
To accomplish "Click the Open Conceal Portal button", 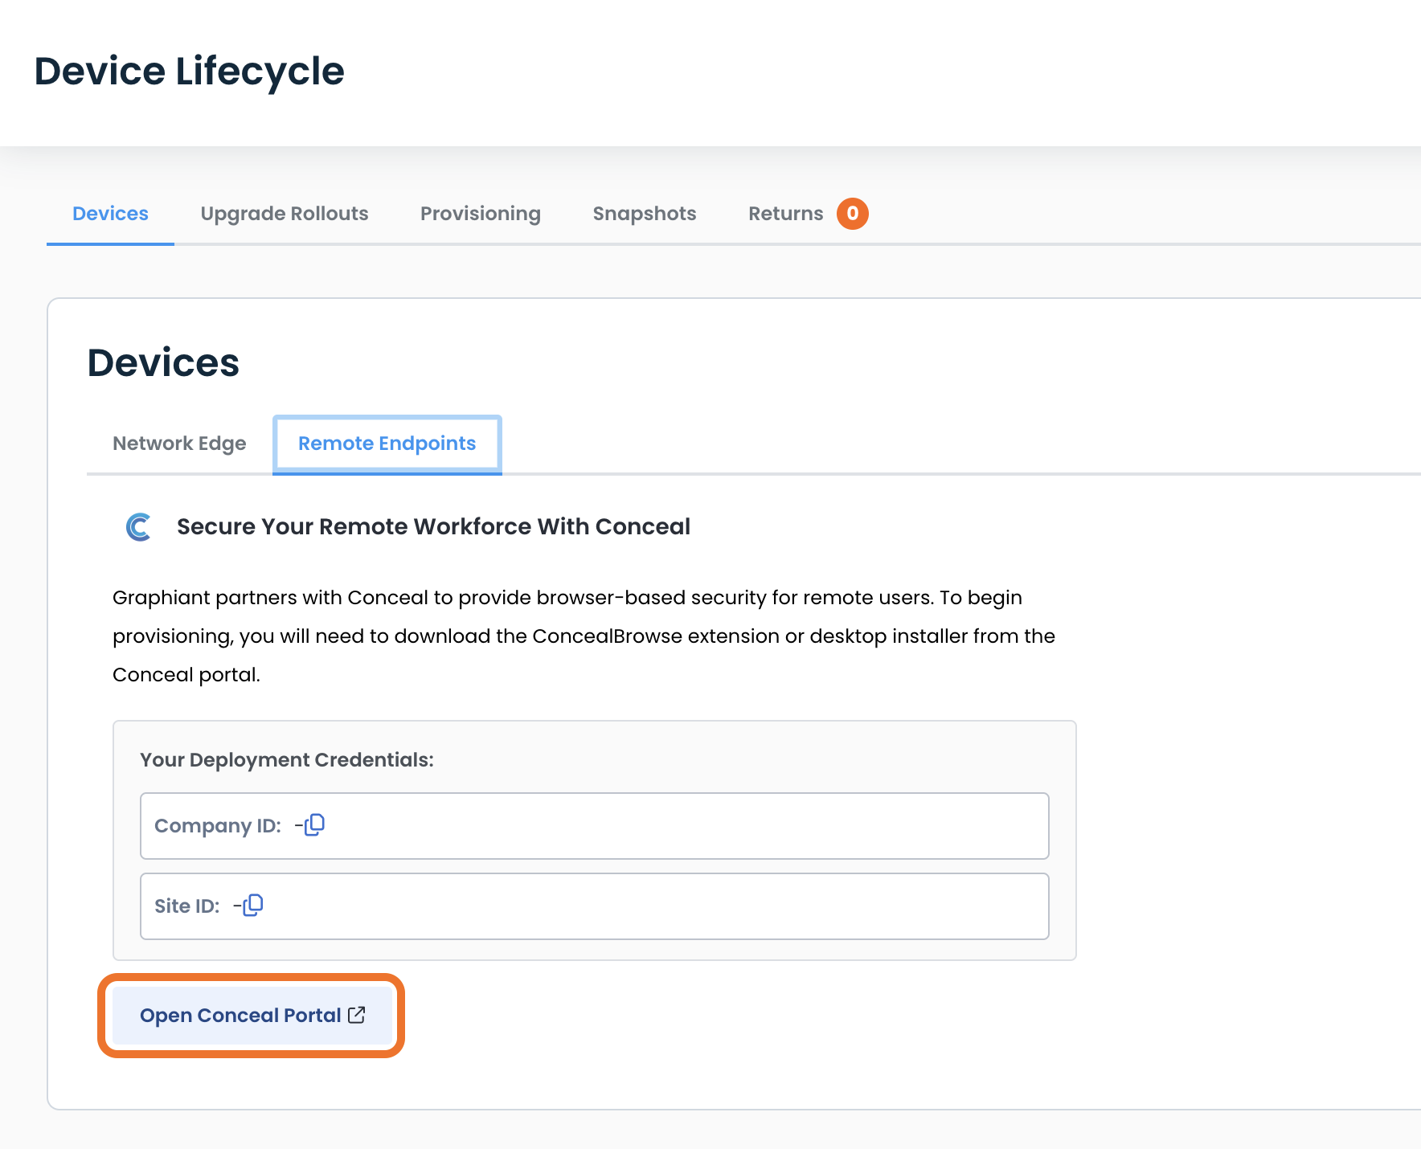I will (252, 1016).
